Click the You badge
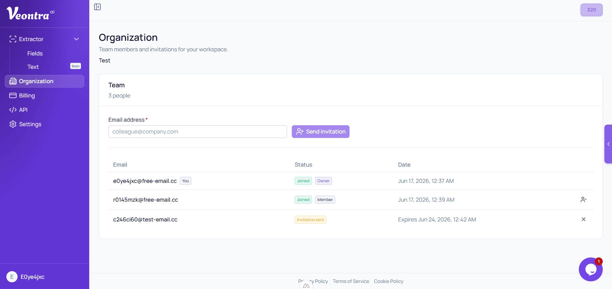 pos(186,181)
